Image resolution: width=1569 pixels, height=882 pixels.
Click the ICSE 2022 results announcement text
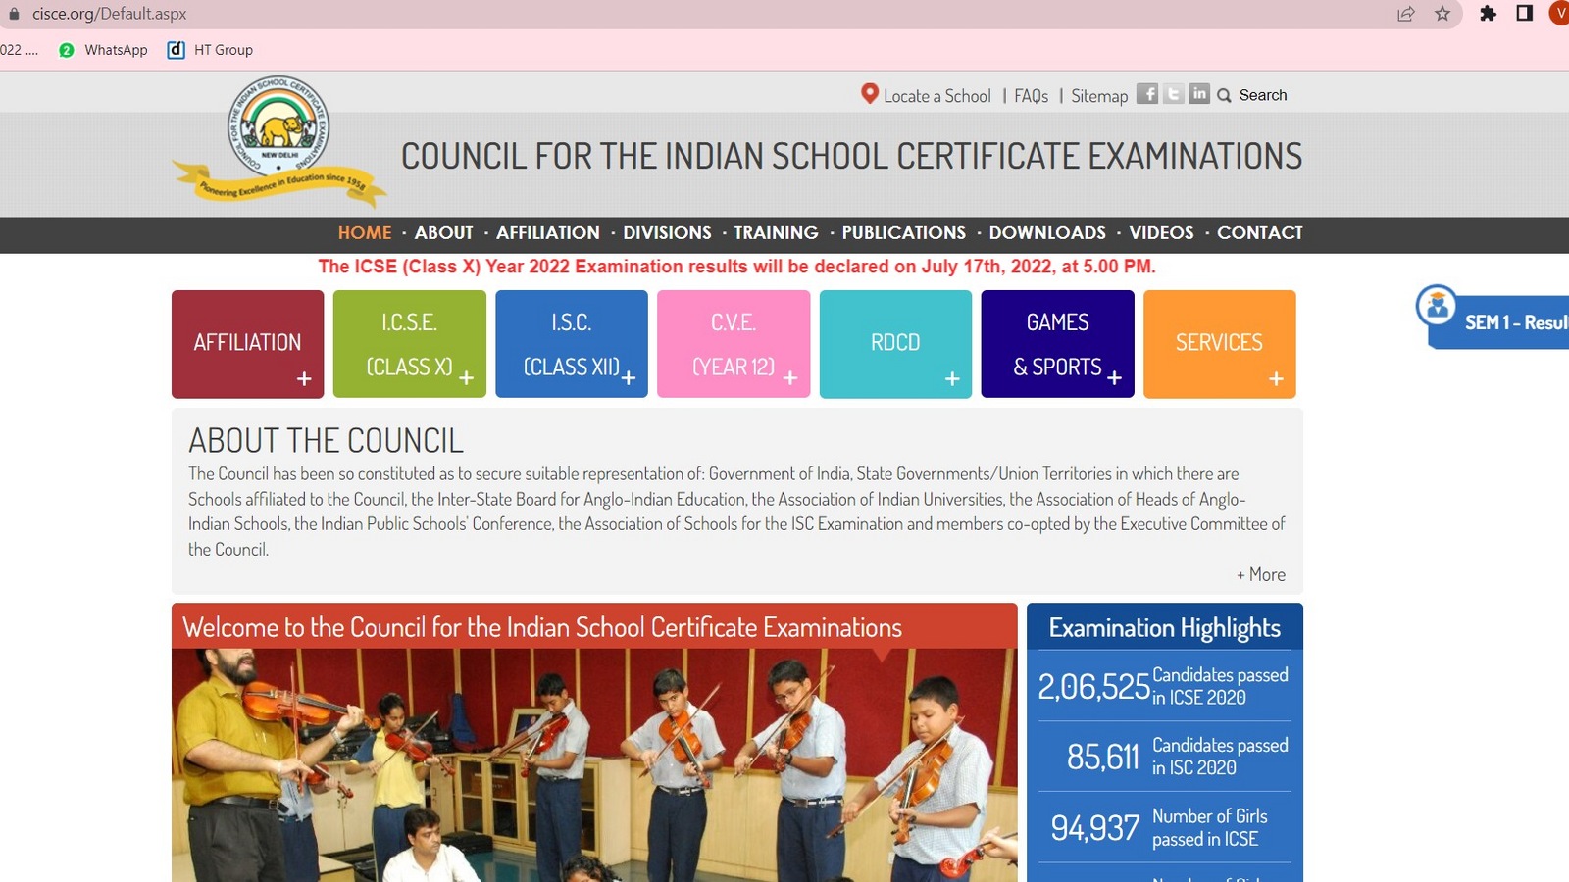pyautogui.click(x=736, y=267)
